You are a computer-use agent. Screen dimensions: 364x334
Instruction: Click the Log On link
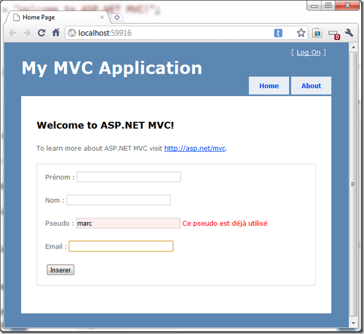coord(309,53)
